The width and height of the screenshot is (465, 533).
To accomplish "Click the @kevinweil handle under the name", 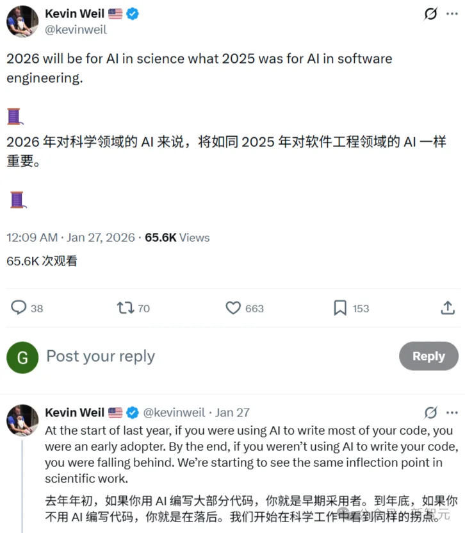I will 76,30.
